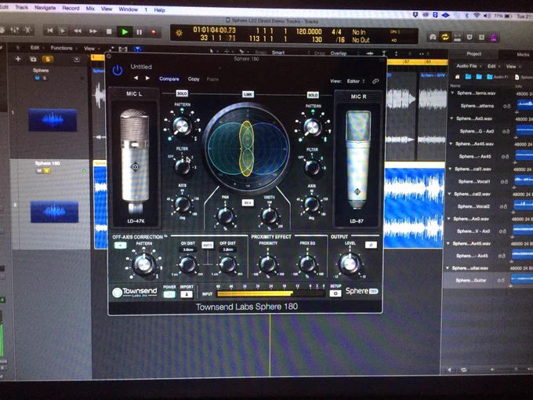Viewport: 533px width, 400px height.
Task: Switch to the Media tab in browser
Action: (523, 54)
